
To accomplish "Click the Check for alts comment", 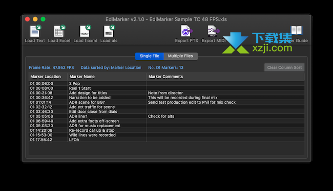I will coord(161,116).
